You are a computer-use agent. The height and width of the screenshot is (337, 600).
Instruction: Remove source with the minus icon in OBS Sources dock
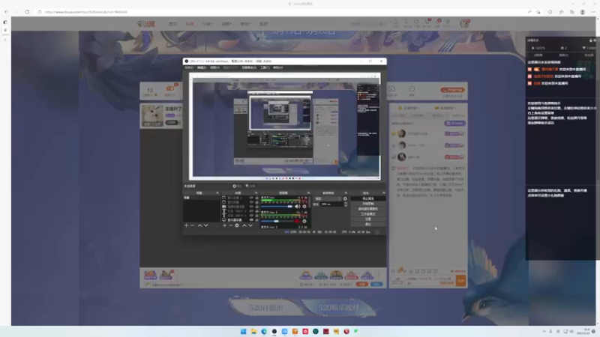click(x=231, y=225)
